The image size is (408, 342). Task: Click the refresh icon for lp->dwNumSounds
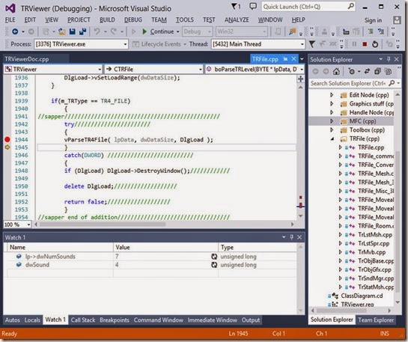pyautogui.click(x=214, y=257)
